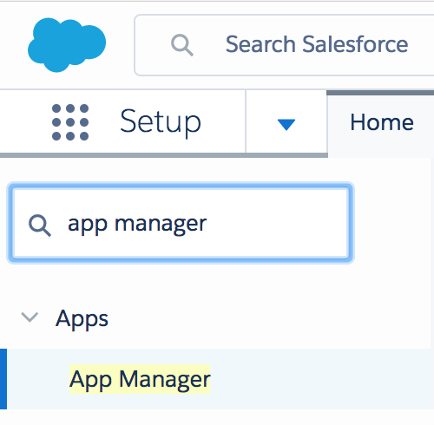Focus the Search Salesforce field
Image resolution: width=434 pixels, height=425 pixels.
click(285, 45)
